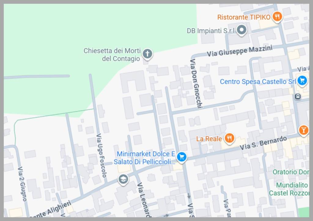Select the Via S. Bernardo street label
Image resolution: width=313 pixels, height=221 pixels.
(263, 143)
